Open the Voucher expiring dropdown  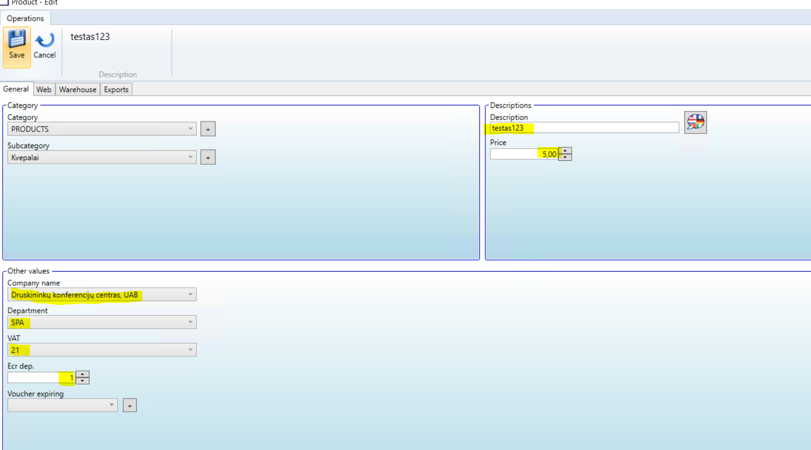click(63, 405)
